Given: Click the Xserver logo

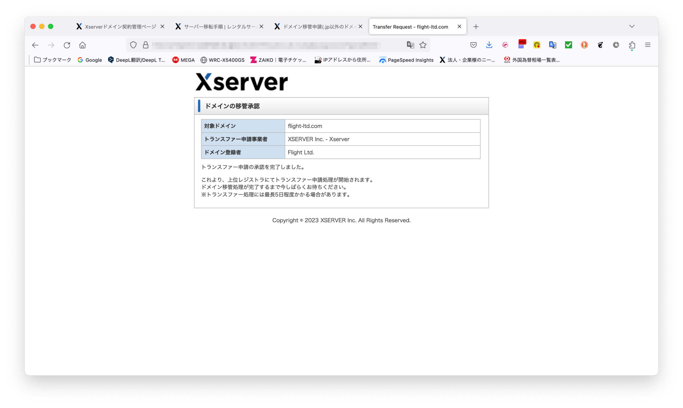Looking at the screenshot, I should click(242, 82).
